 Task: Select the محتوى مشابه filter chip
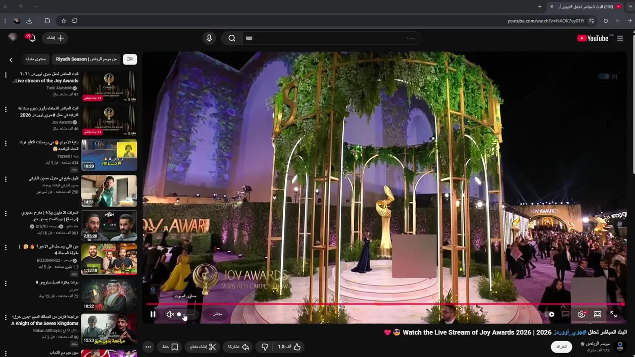[36, 59]
